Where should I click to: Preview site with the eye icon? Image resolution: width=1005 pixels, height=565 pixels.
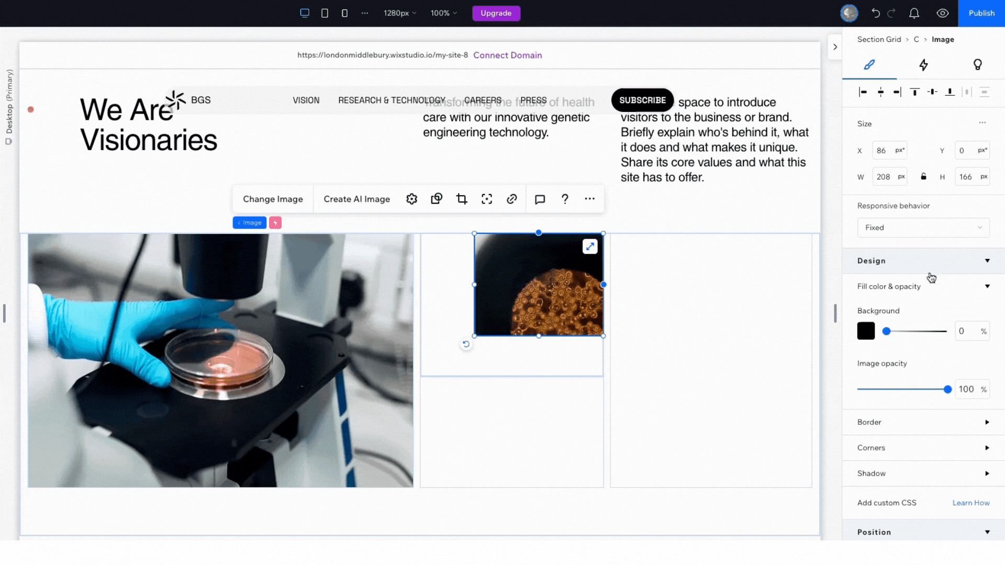pos(943,13)
